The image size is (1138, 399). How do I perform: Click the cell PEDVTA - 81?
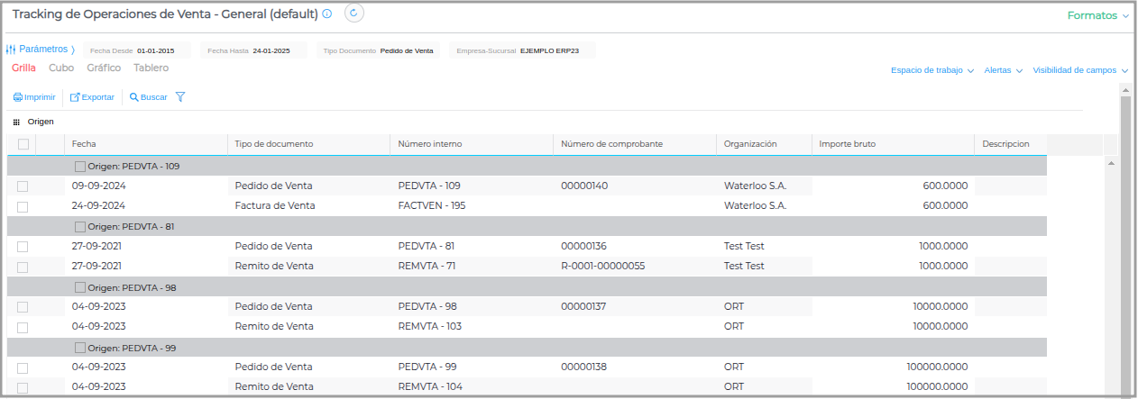coord(426,247)
